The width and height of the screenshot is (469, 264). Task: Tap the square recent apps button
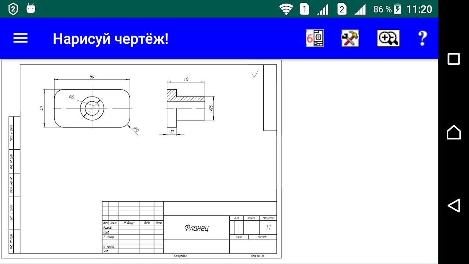pyautogui.click(x=453, y=59)
